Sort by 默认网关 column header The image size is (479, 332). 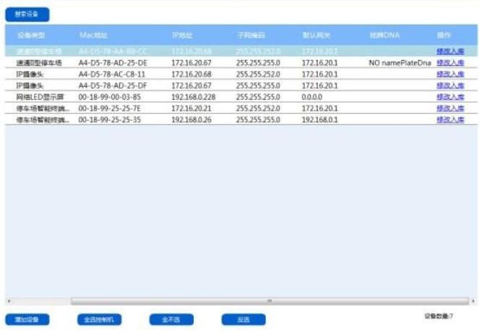click(x=316, y=35)
